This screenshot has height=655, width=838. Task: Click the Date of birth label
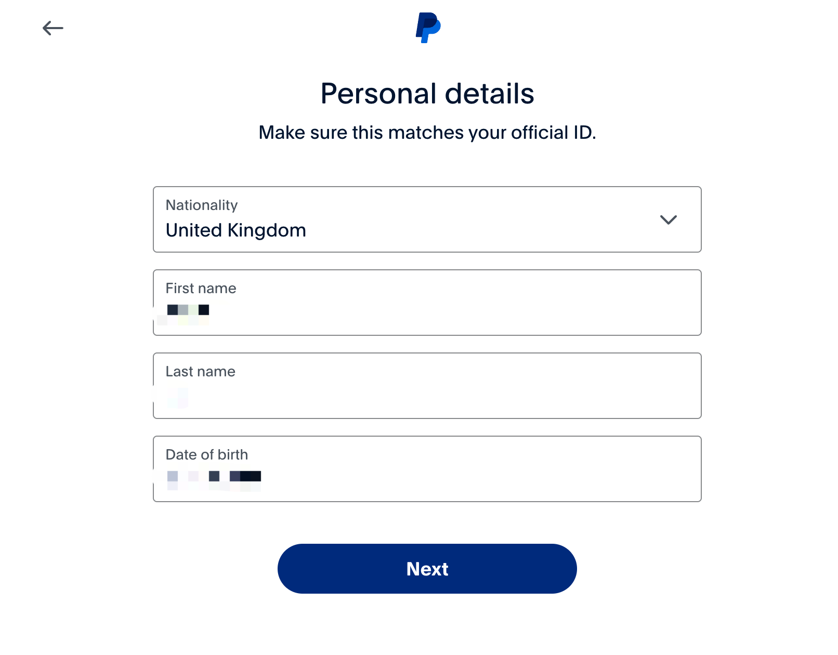coord(206,455)
